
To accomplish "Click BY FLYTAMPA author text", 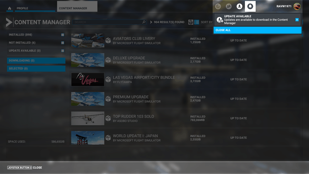I will click(x=122, y=82).
